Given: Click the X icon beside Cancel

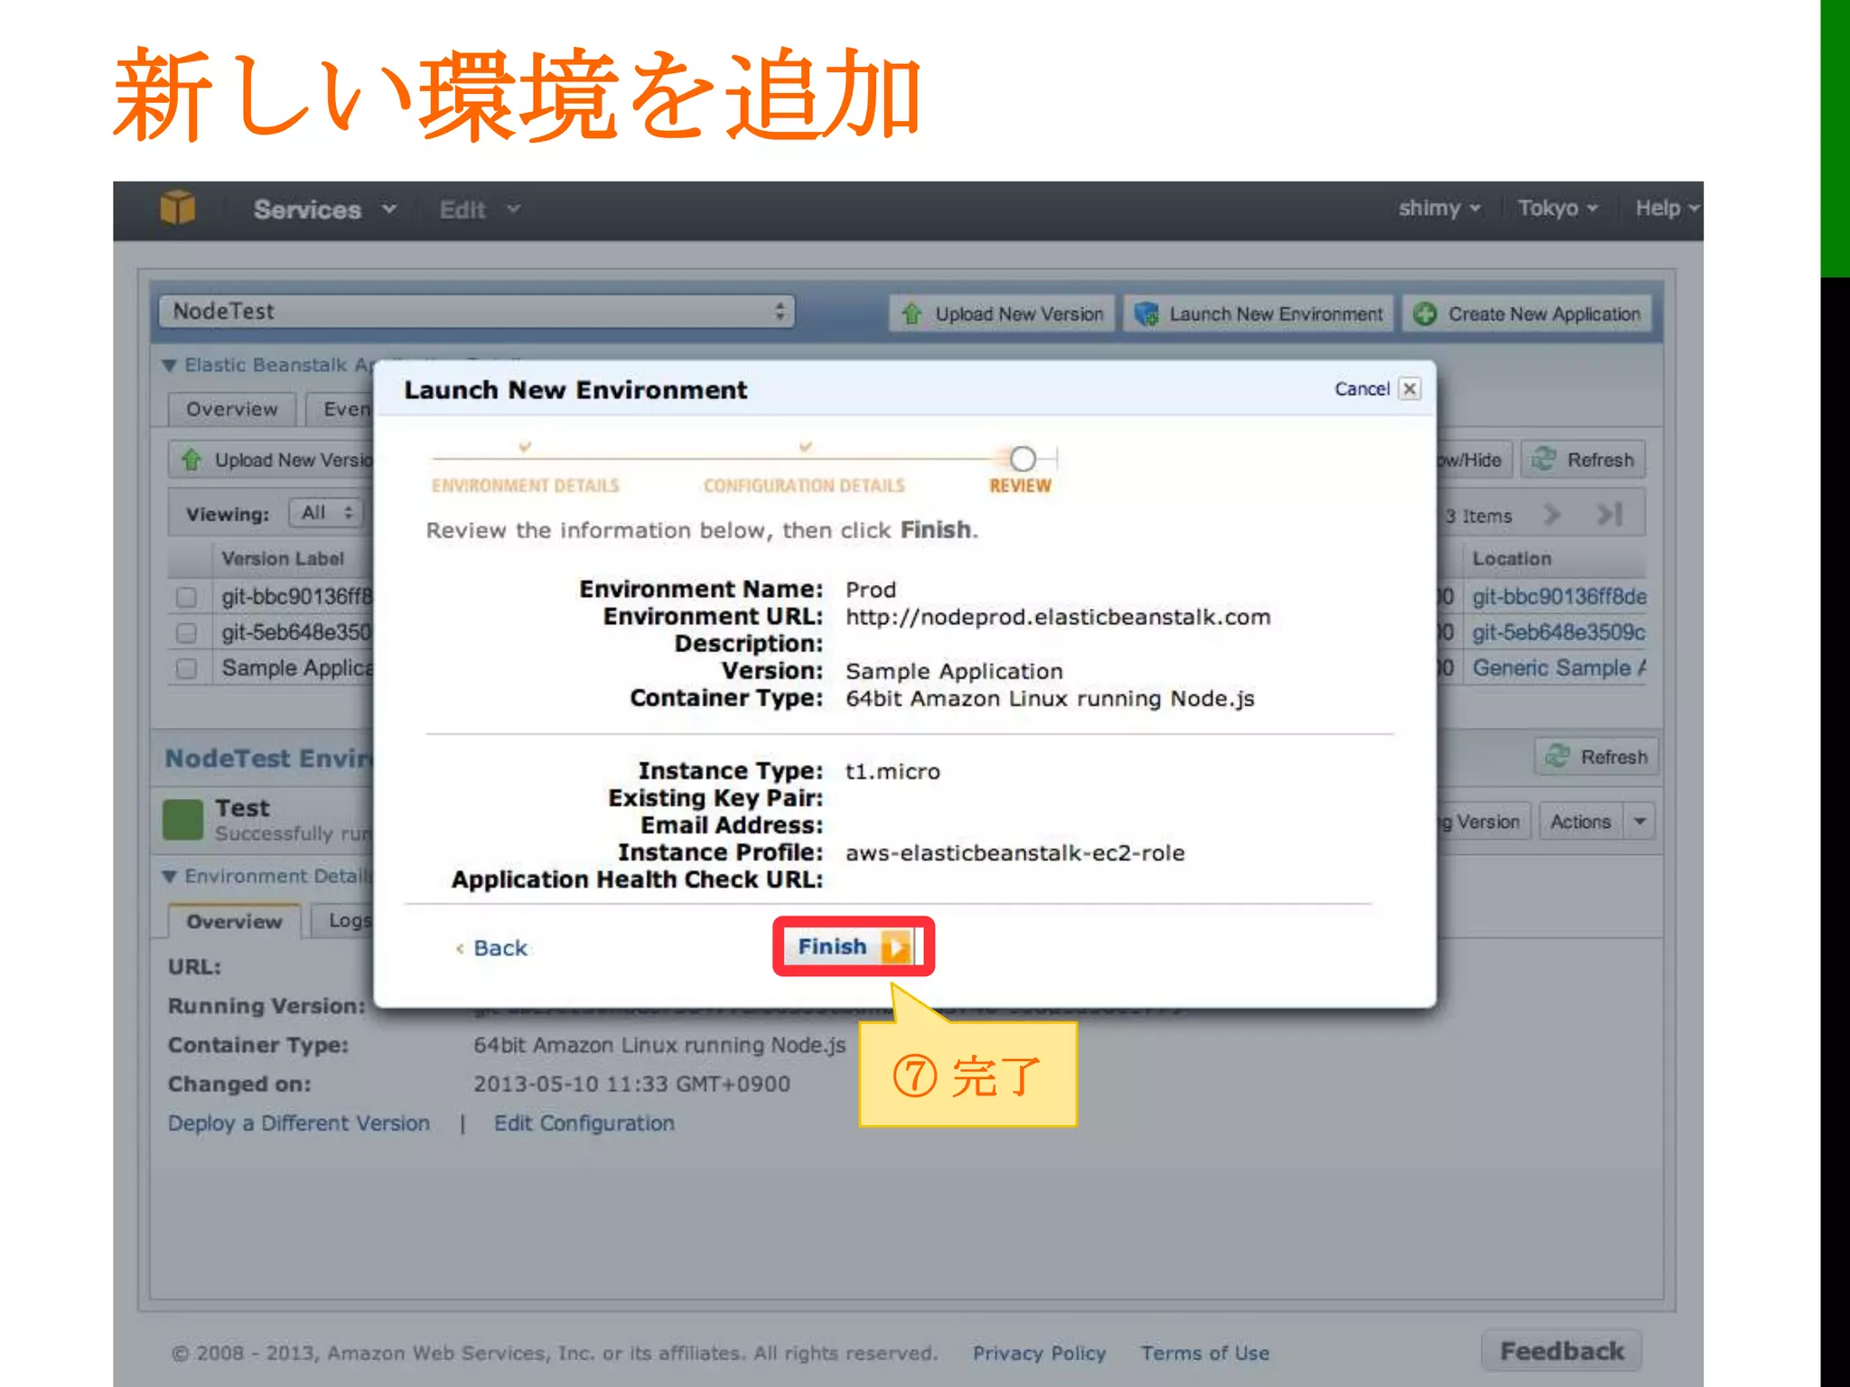Looking at the screenshot, I should click(x=1409, y=389).
